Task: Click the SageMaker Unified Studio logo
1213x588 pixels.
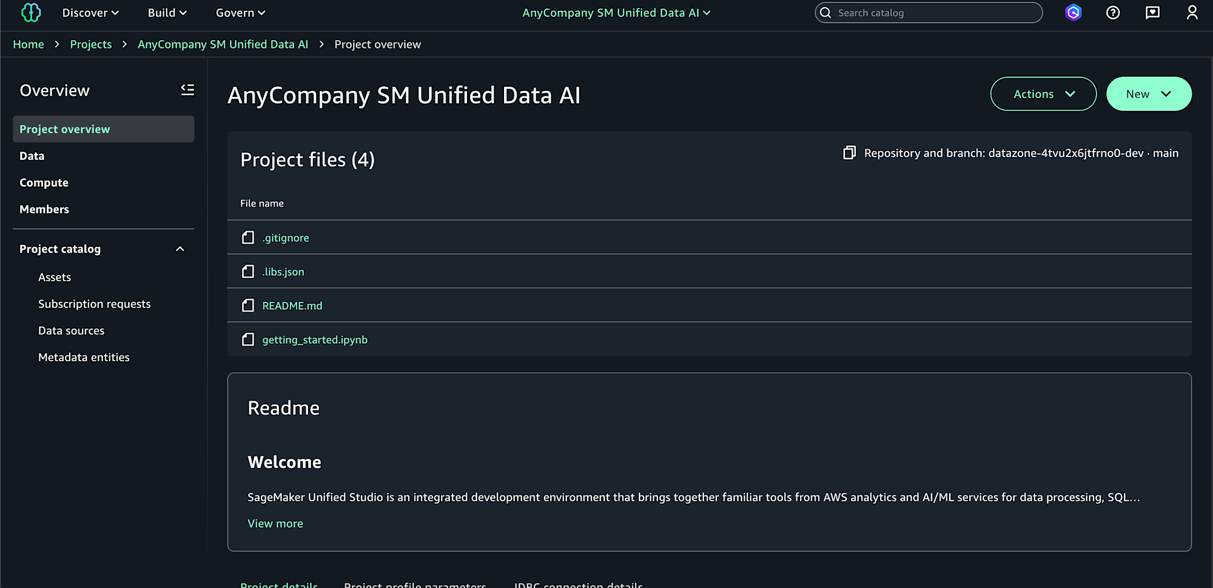Action: click(x=31, y=13)
